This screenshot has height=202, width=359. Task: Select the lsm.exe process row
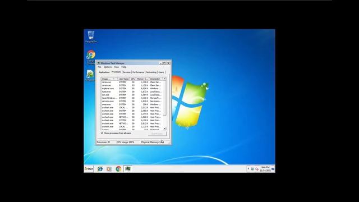132,95
